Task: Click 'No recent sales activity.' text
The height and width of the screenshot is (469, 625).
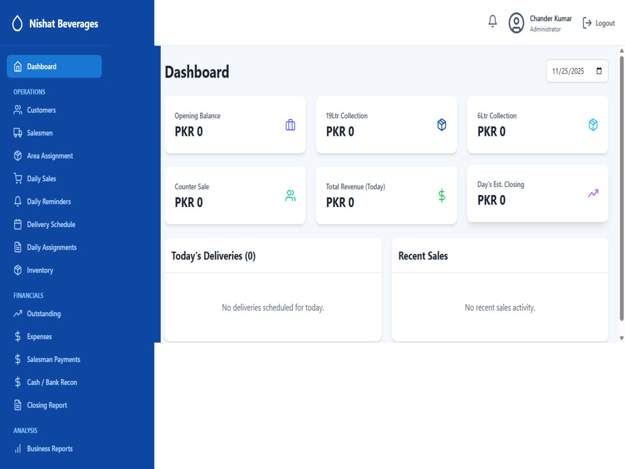Action: pos(500,308)
